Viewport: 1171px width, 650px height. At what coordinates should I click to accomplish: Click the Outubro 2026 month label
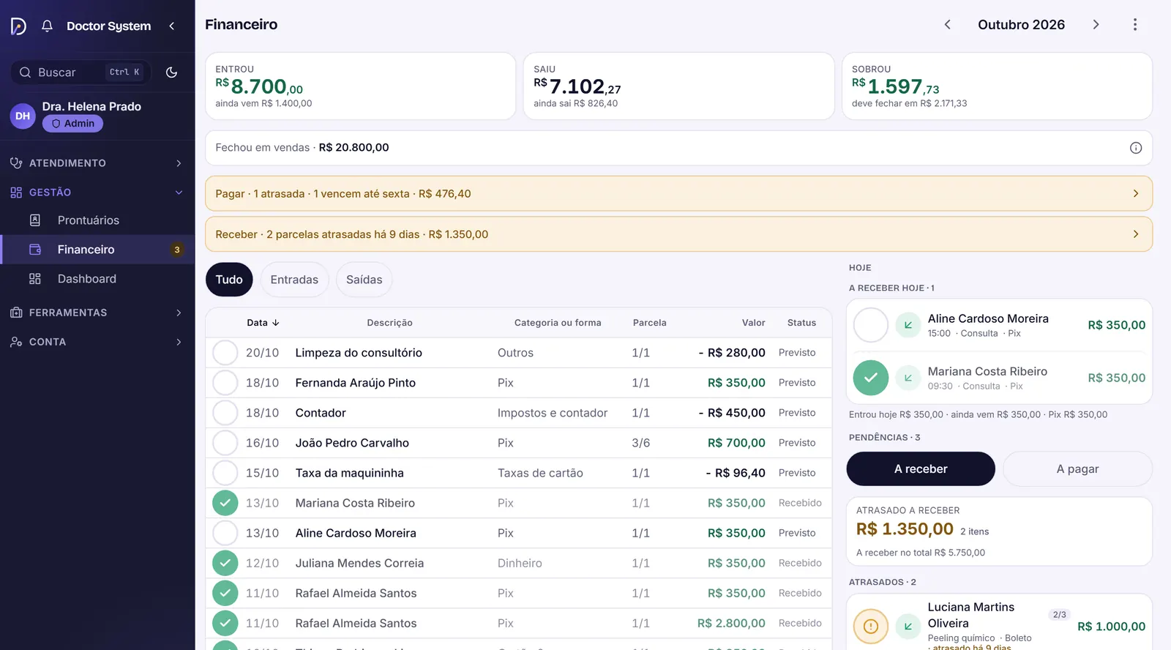pos(1021,25)
